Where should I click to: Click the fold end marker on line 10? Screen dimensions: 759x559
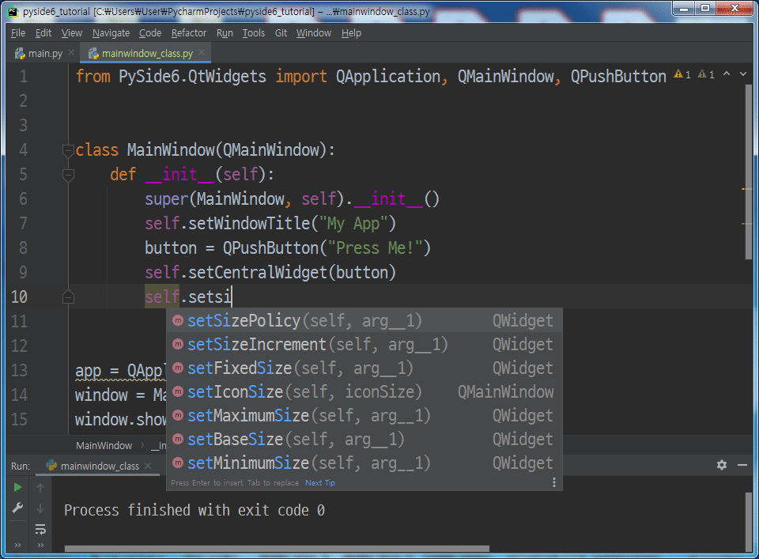click(x=68, y=297)
